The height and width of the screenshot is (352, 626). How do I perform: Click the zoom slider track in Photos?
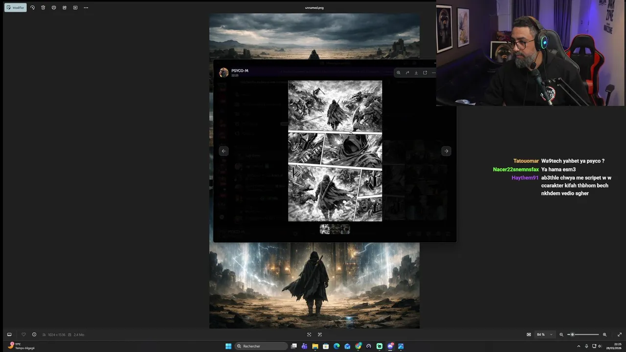583,335
